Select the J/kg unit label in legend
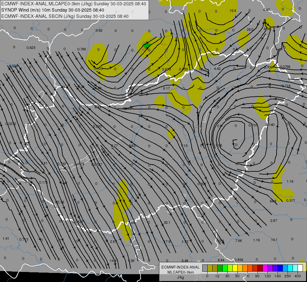 [x=180, y=277]
